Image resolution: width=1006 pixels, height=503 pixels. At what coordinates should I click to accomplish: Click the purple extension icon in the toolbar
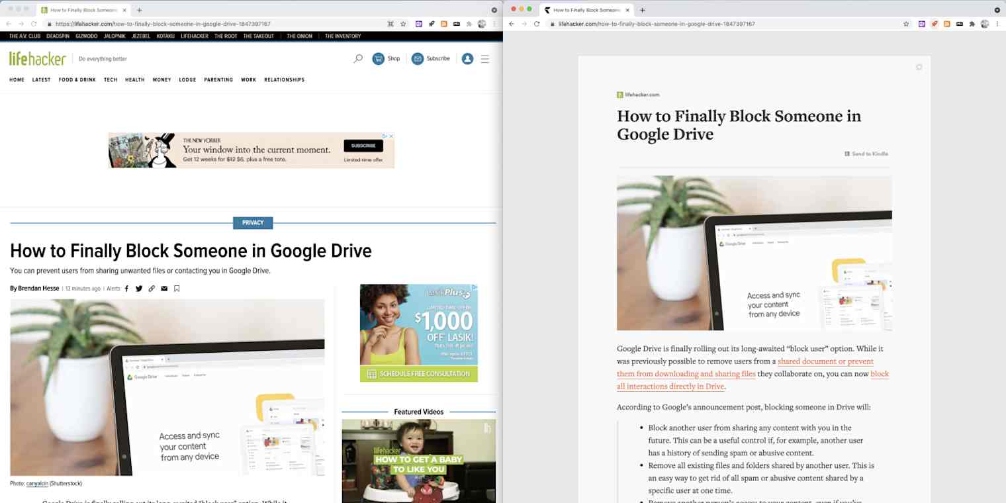click(x=418, y=23)
